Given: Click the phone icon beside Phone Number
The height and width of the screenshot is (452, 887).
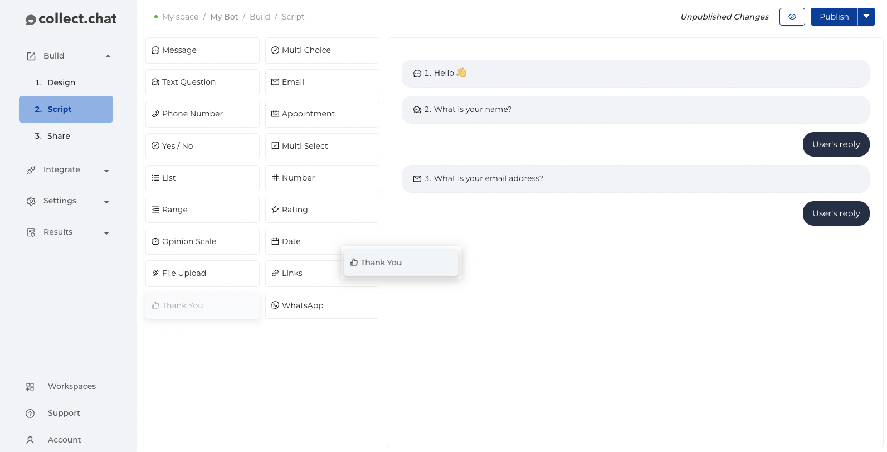Looking at the screenshot, I should (x=155, y=114).
